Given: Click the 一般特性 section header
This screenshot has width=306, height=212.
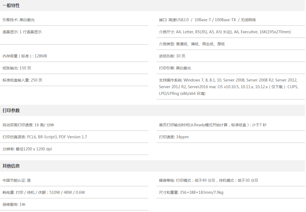Looking at the screenshot, I should tap(11, 6).
